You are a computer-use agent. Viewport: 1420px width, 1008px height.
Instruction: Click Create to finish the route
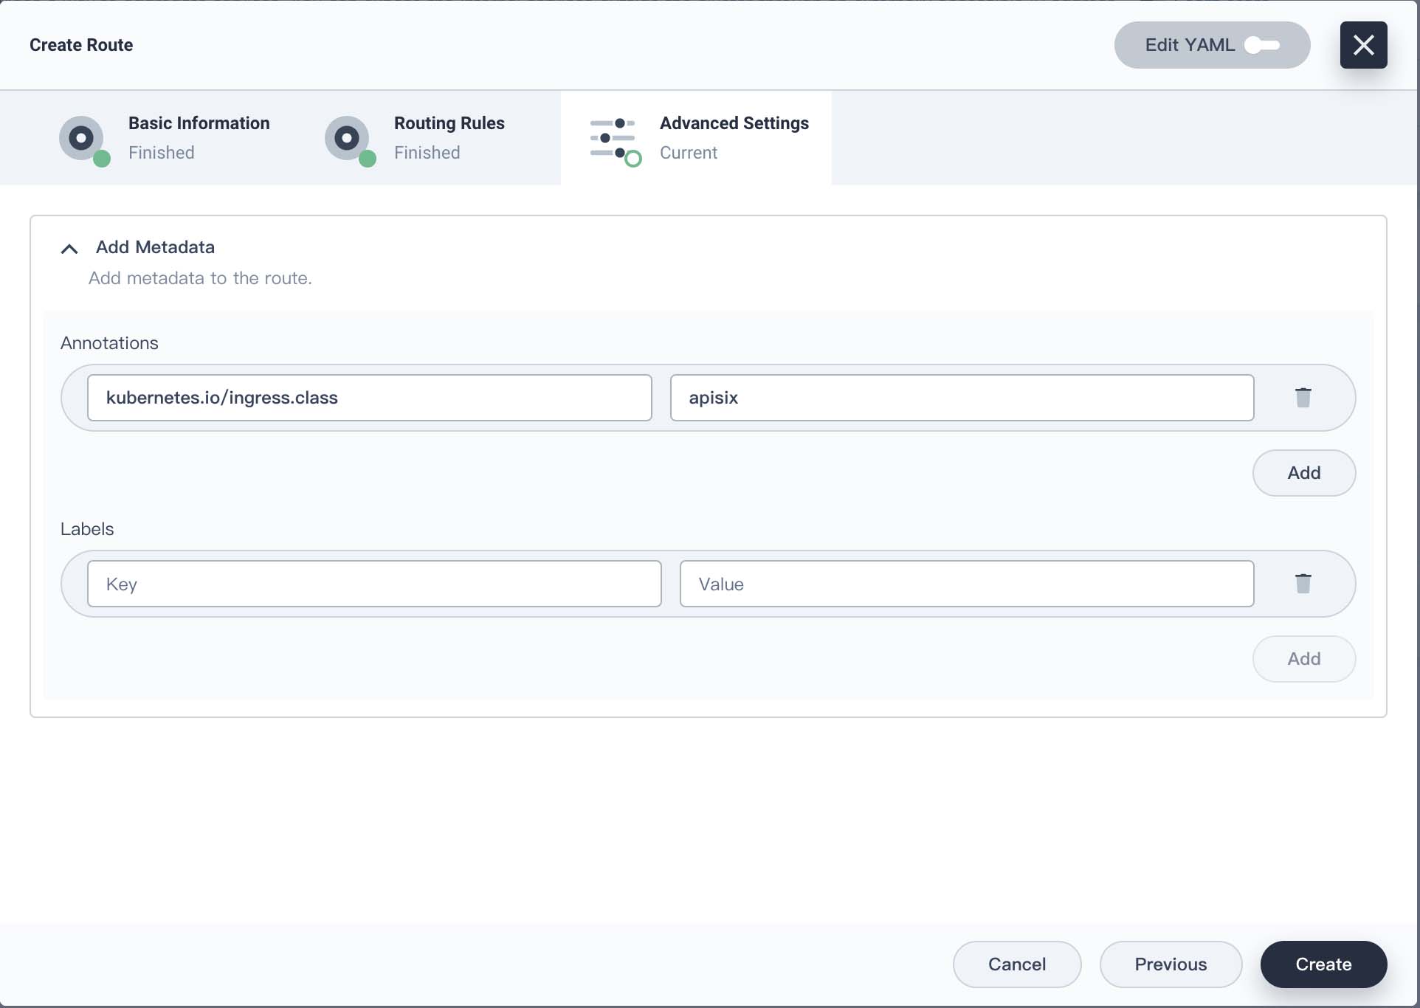pos(1323,964)
